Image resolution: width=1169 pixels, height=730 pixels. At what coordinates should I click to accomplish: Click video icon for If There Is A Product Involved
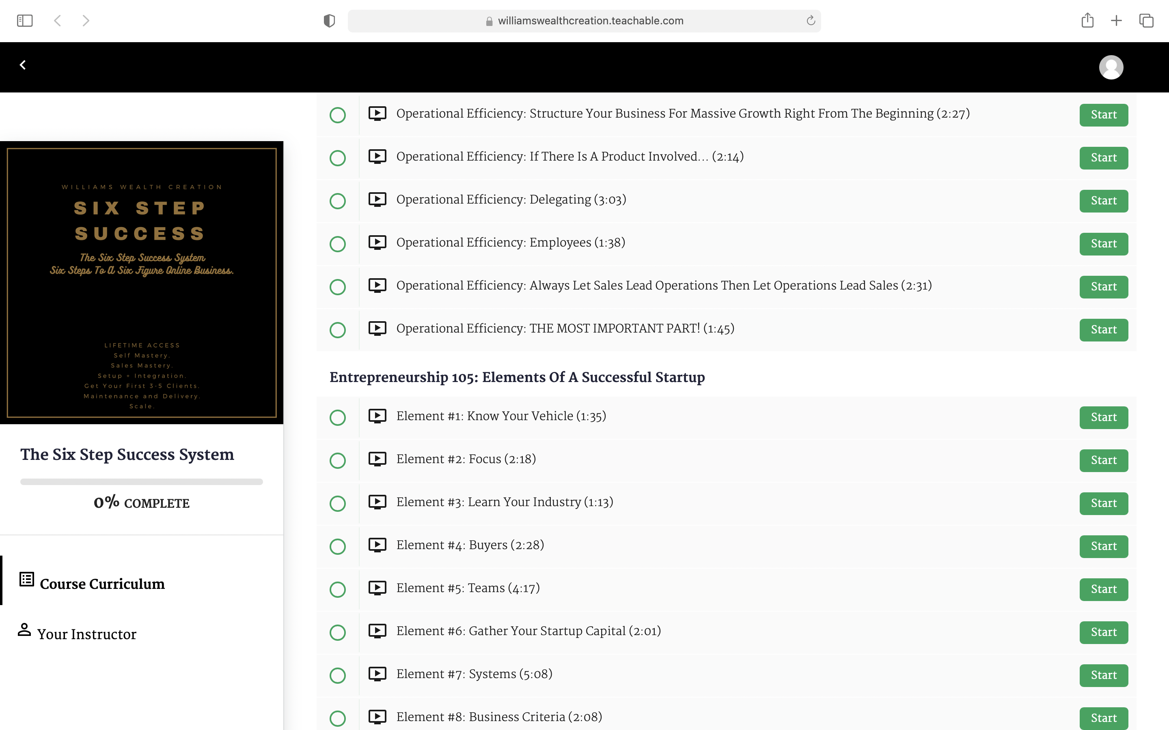point(377,157)
